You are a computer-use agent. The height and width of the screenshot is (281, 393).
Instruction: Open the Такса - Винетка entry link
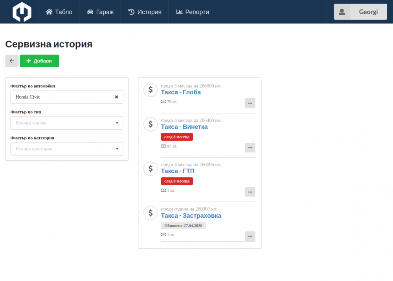[x=184, y=127]
